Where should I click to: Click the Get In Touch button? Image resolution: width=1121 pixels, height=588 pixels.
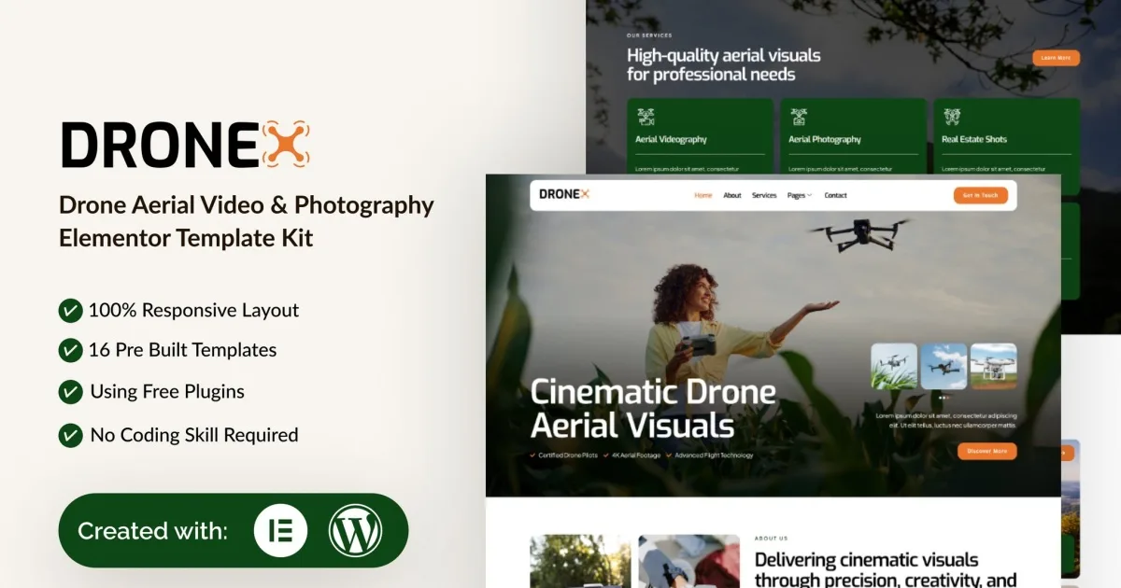tap(981, 195)
